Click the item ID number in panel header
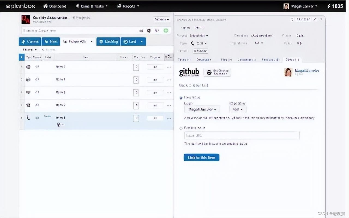349x218 pixels. (303, 19)
